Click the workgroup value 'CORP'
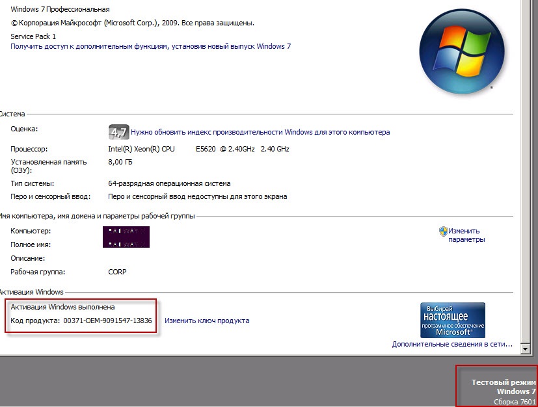Viewport: 538px width, 407px height. [x=117, y=272]
